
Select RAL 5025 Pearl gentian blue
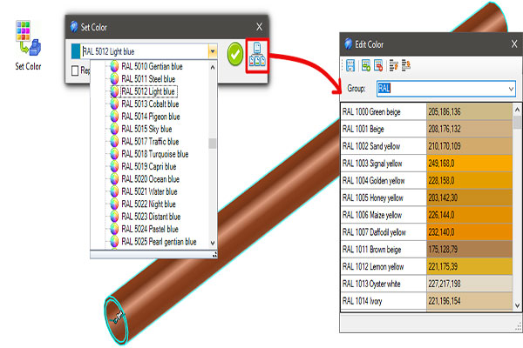(159, 242)
